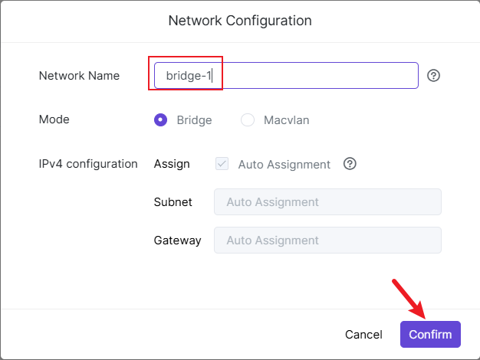
Task: Click the Mode label
Action: click(54, 119)
